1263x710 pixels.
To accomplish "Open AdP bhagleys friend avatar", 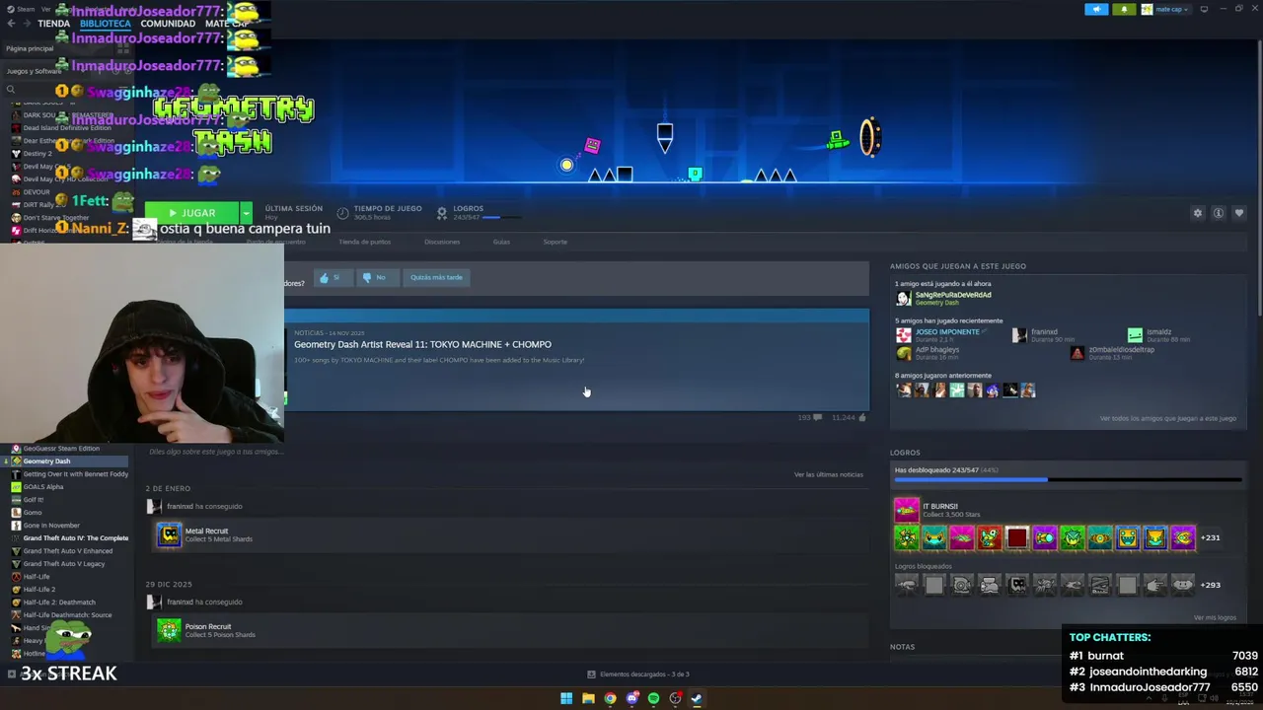I will [903, 353].
